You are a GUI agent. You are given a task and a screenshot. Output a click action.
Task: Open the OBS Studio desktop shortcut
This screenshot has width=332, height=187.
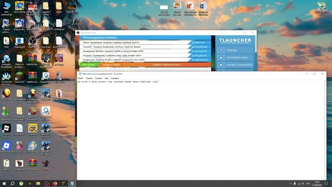[x=33, y=42]
